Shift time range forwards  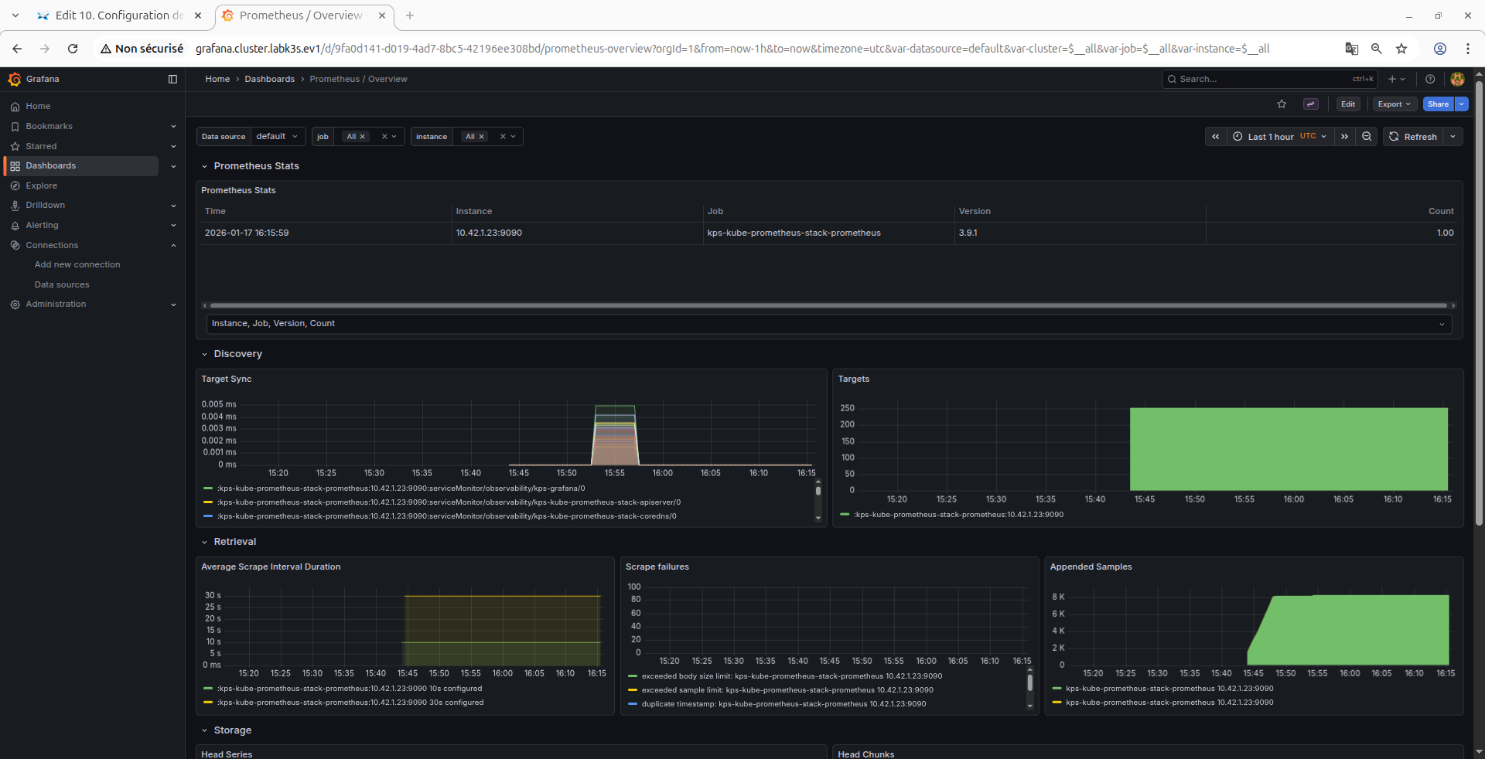click(1344, 137)
